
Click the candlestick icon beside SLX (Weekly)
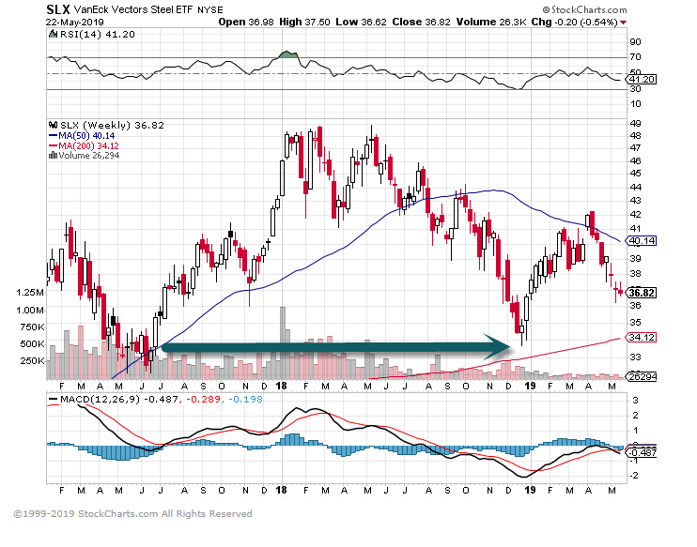tap(54, 125)
